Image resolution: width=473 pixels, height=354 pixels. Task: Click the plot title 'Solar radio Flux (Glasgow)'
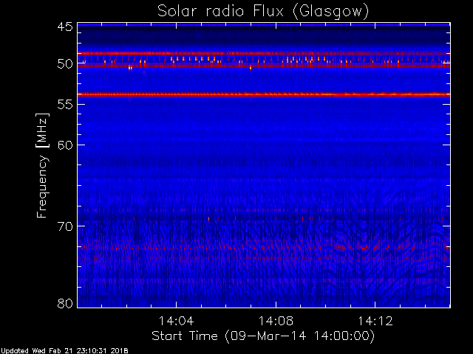point(263,12)
